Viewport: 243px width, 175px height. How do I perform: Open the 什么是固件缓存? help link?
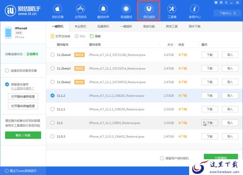pos(22,88)
